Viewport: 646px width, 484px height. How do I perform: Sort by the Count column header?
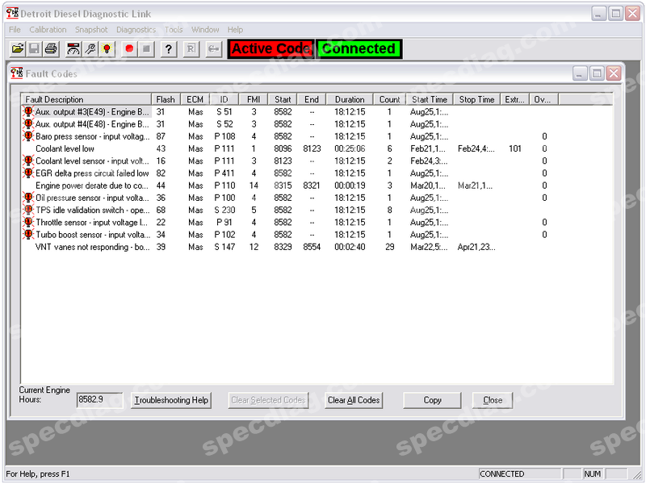[389, 100]
